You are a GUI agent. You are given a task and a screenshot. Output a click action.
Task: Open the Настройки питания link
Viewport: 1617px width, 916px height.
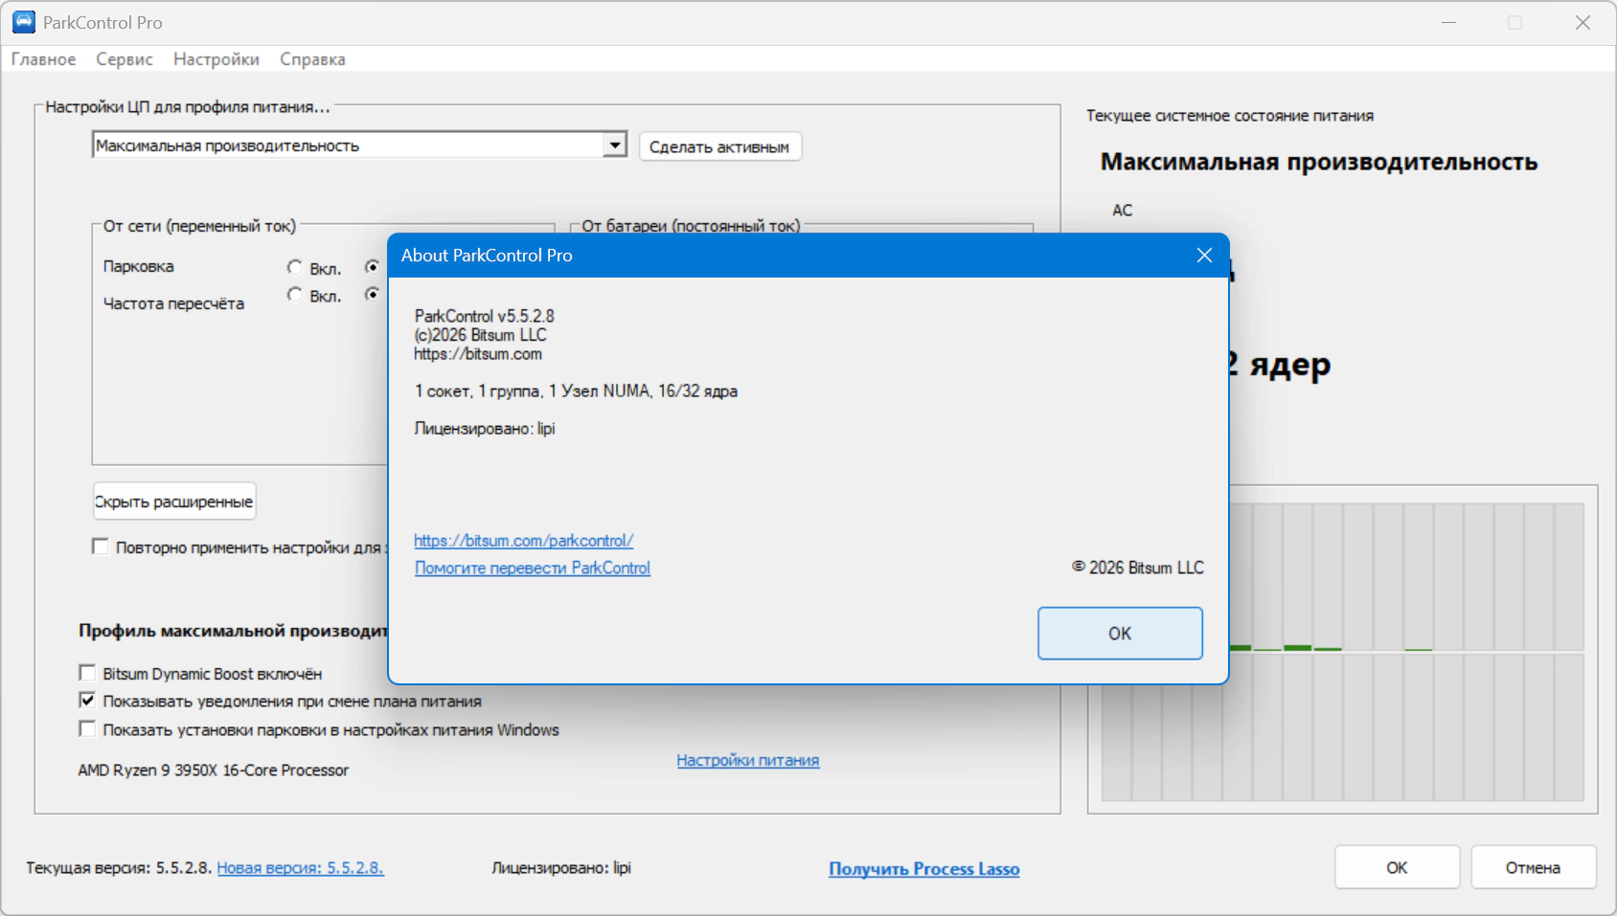(x=748, y=761)
